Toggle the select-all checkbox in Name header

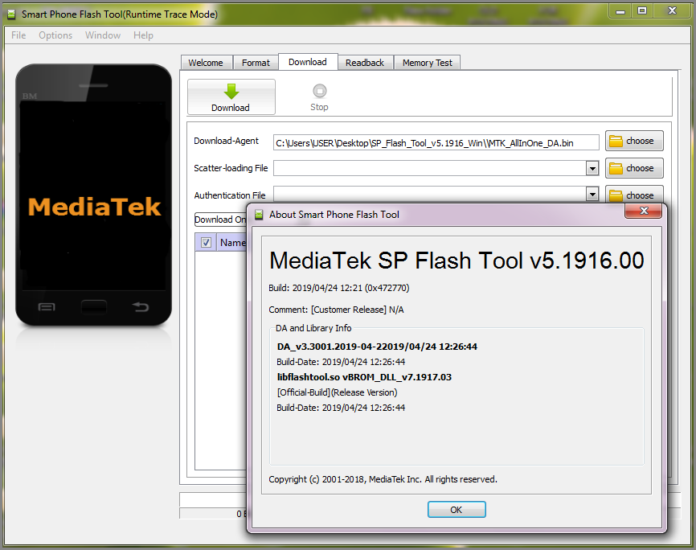point(206,243)
